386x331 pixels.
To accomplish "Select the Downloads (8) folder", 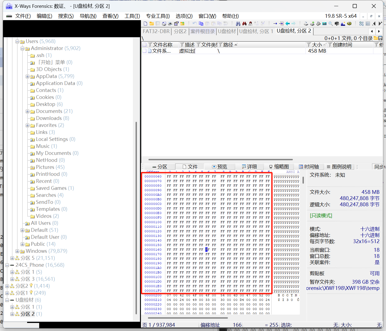I will (x=53, y=118).
